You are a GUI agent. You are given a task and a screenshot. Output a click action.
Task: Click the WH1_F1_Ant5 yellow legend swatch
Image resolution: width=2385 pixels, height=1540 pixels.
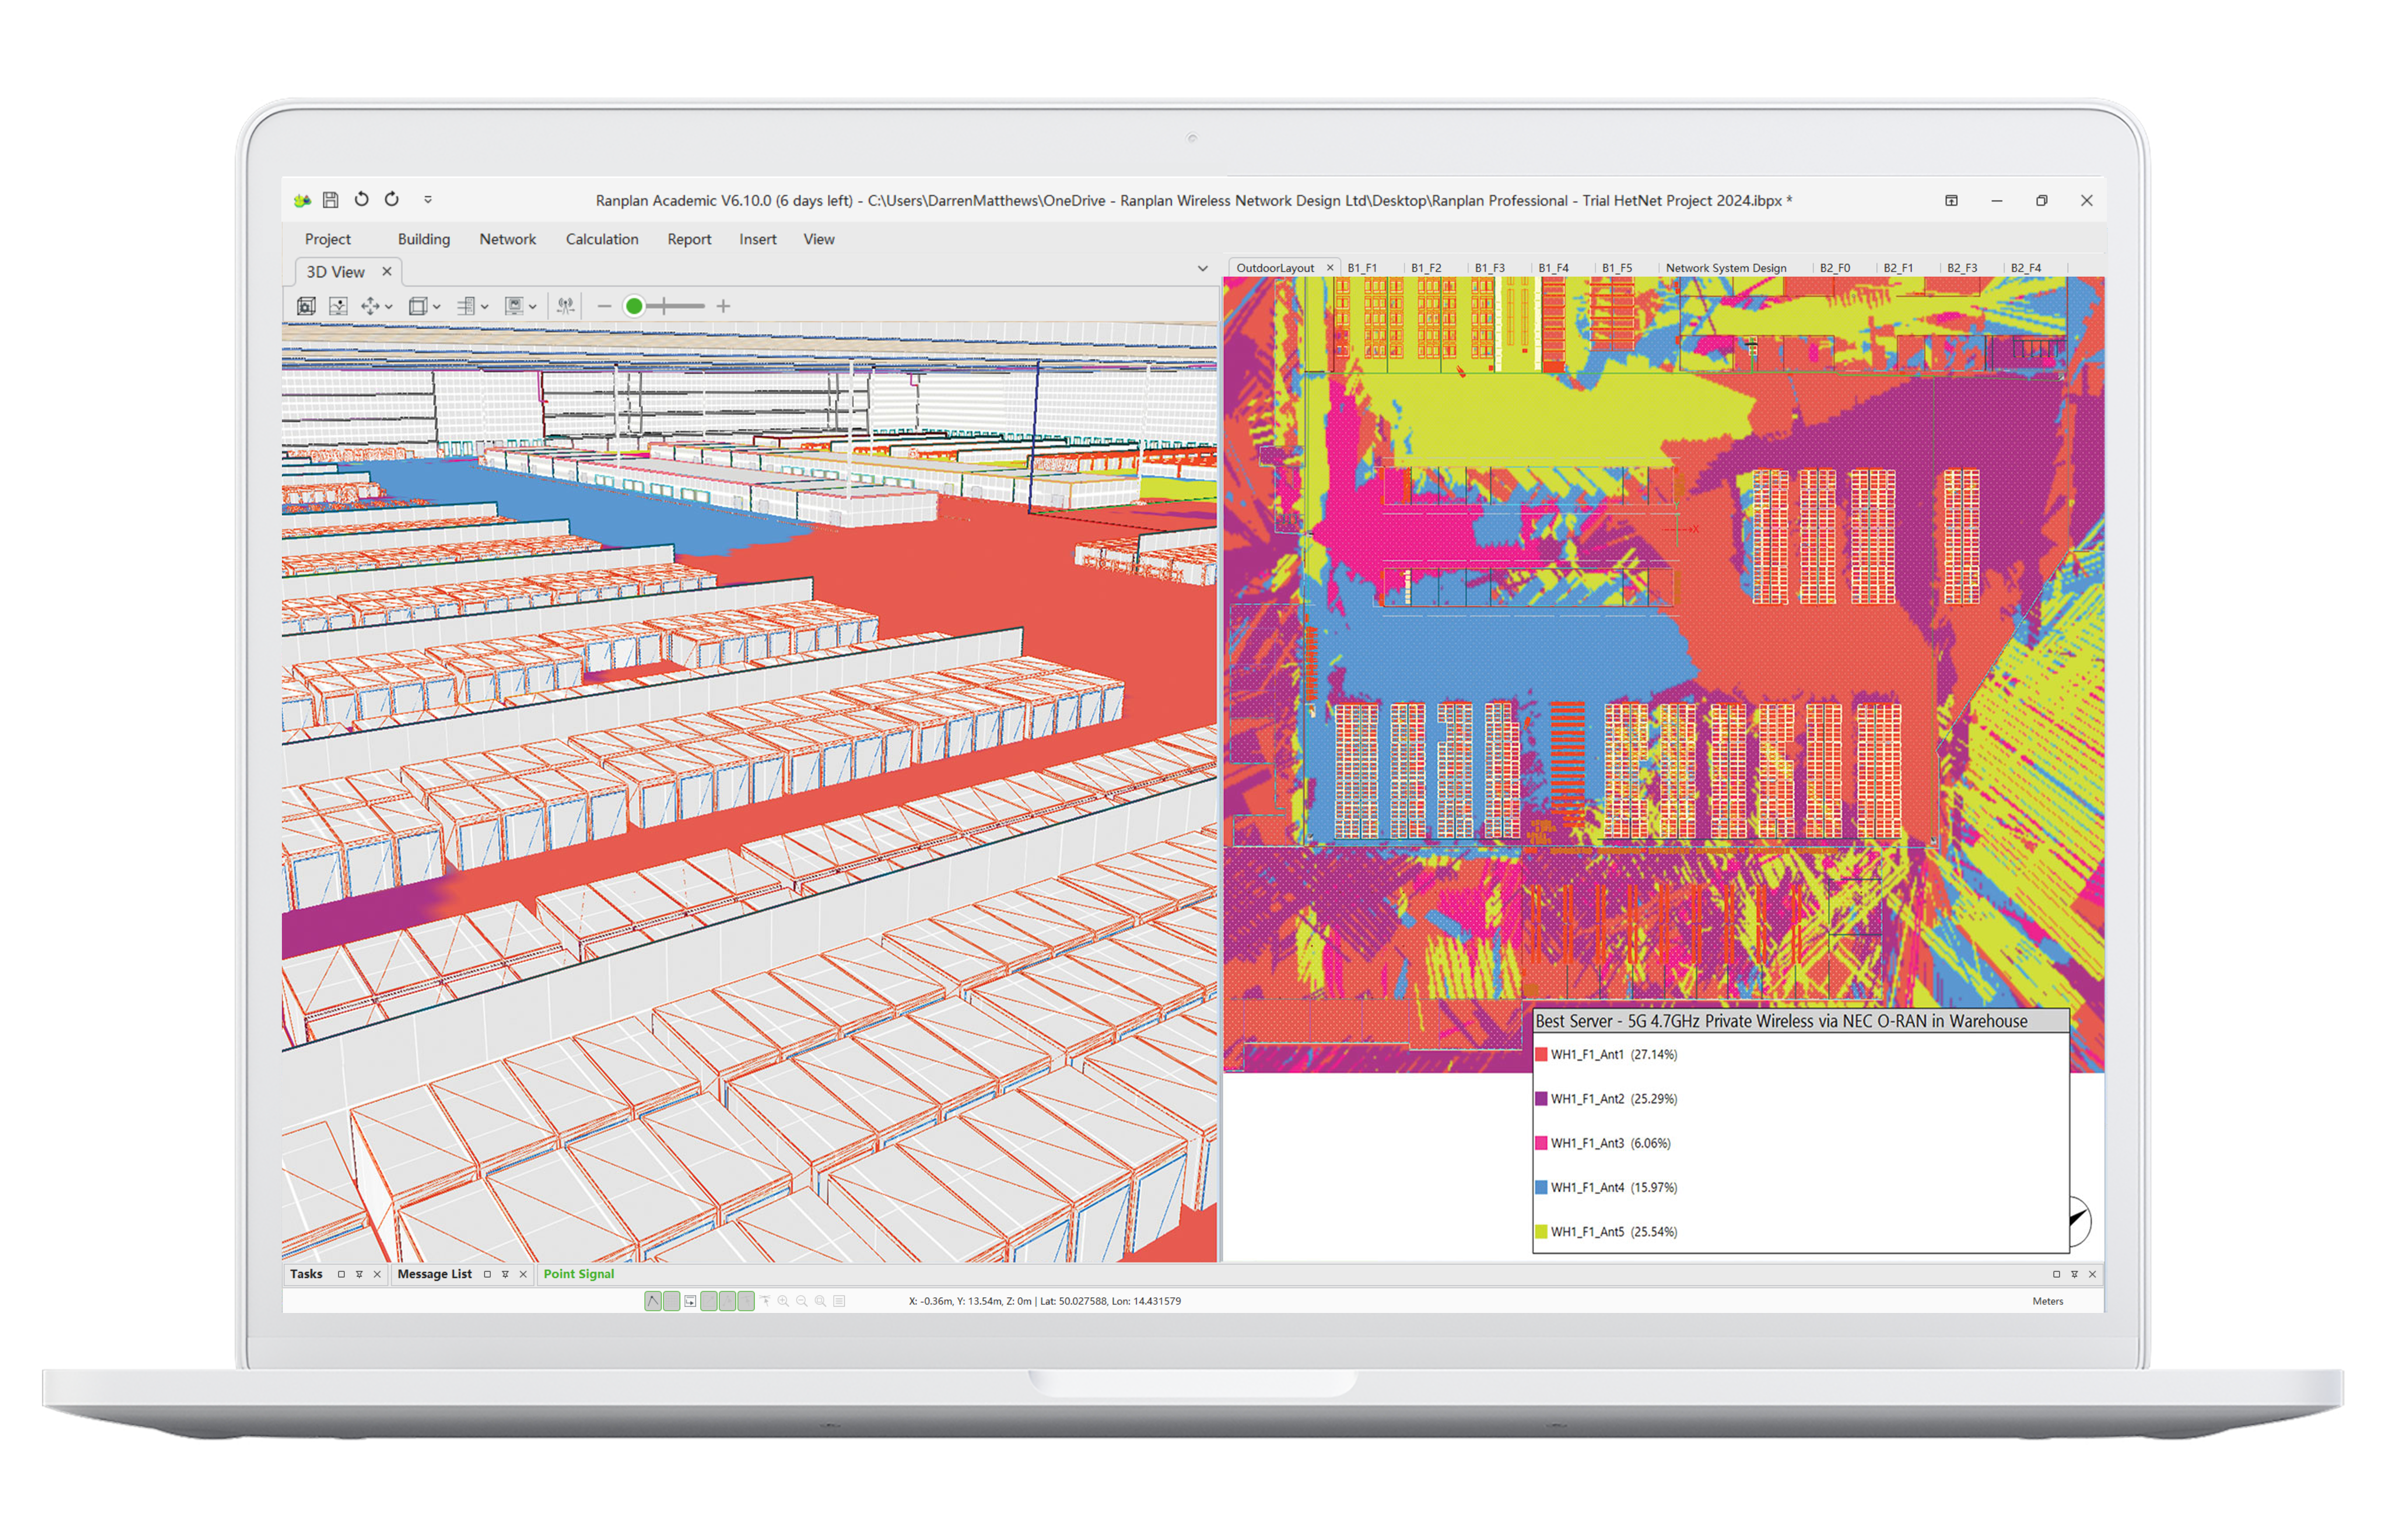[1541, 1231]
